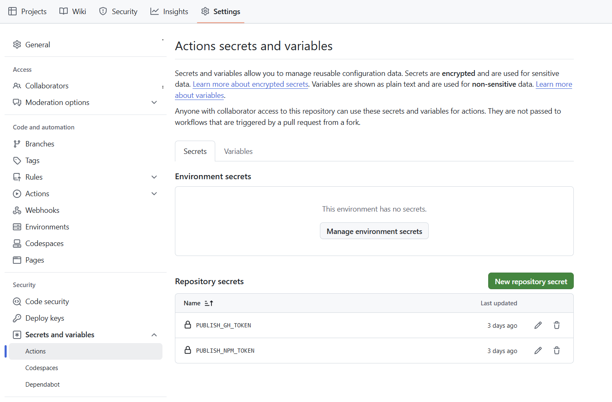
Task: Select the Secrets tab
Action: click(x=195, y=151)
